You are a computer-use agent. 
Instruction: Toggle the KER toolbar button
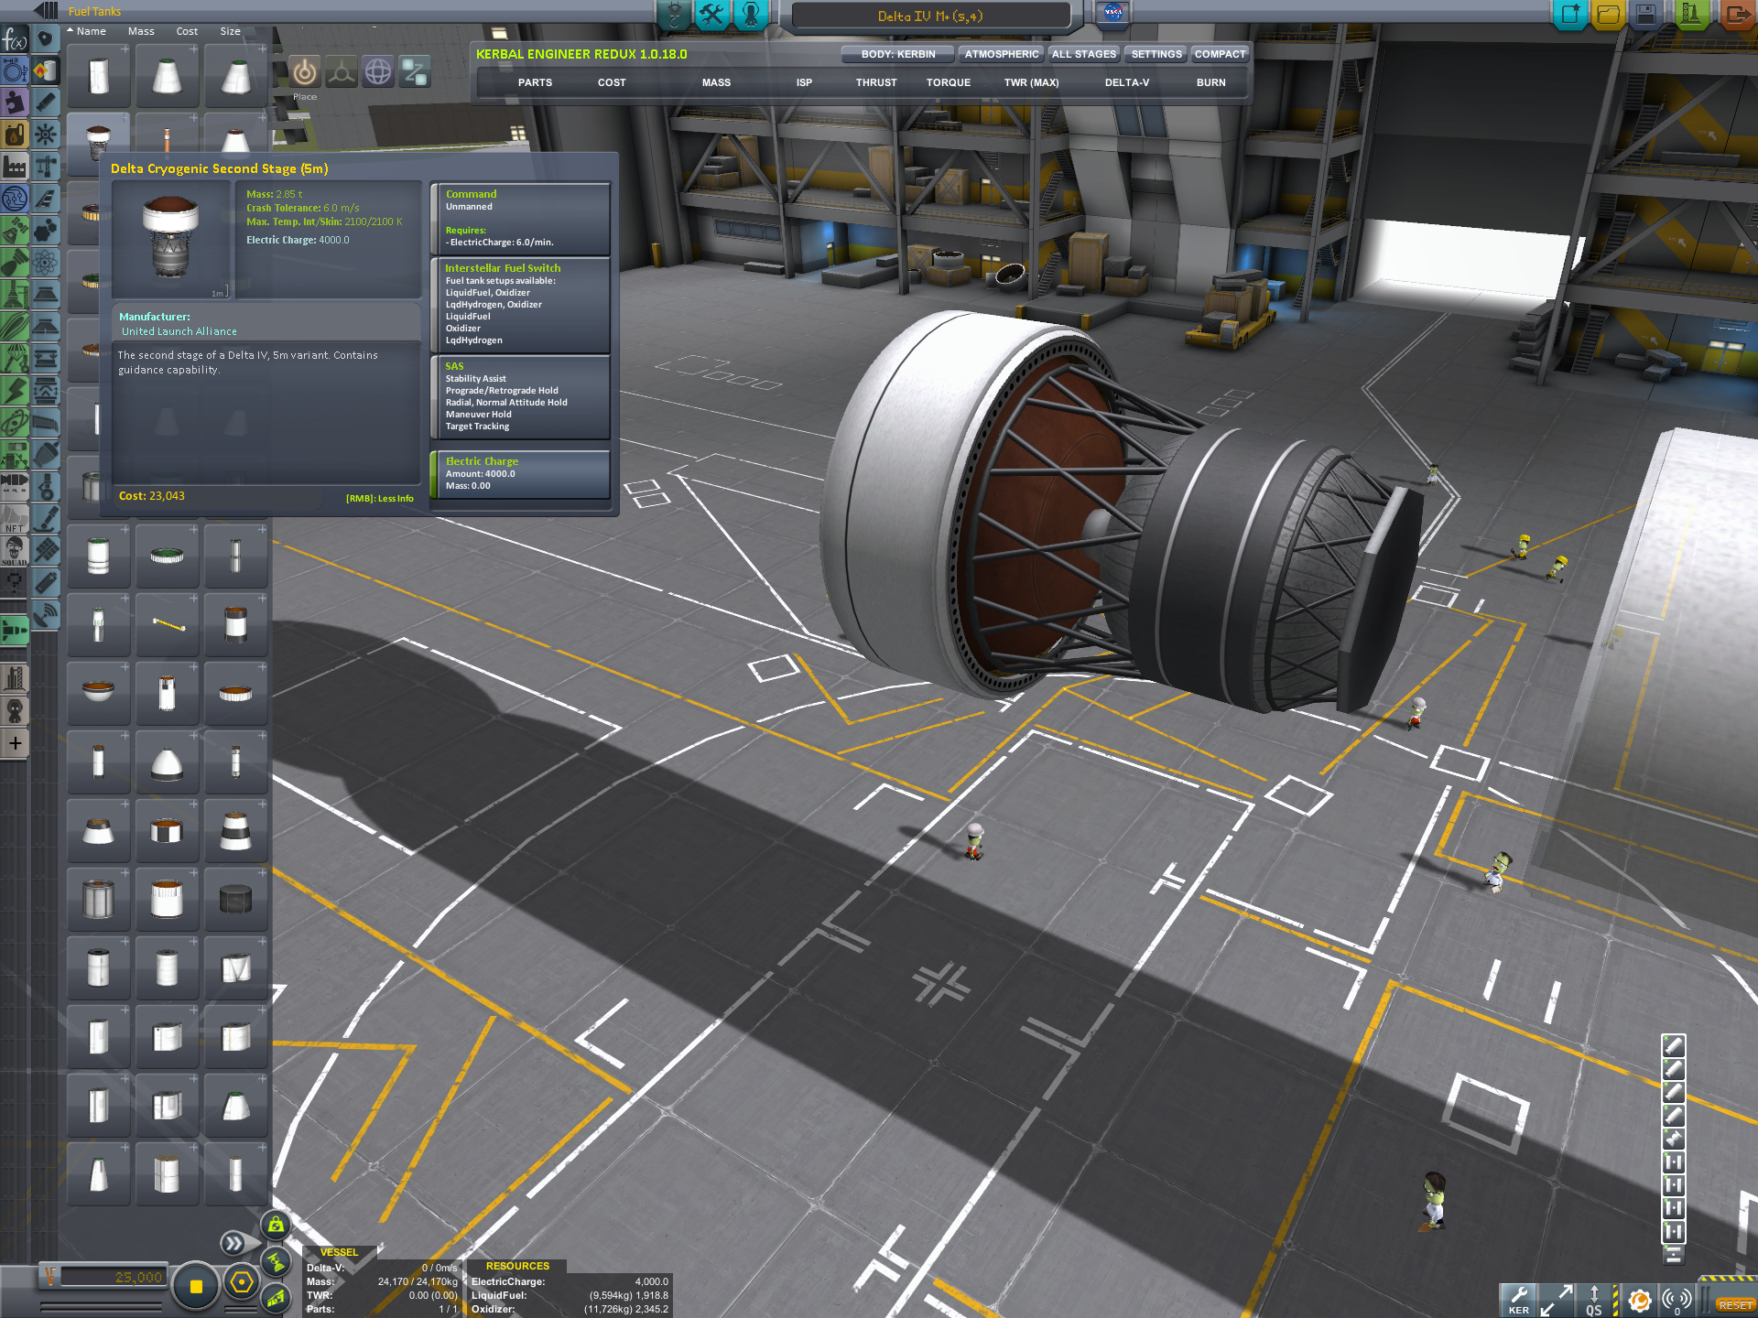click(x=1518, y=1301)
